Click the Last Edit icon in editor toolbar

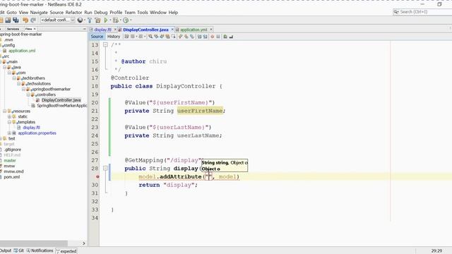(x=126, y=37)
